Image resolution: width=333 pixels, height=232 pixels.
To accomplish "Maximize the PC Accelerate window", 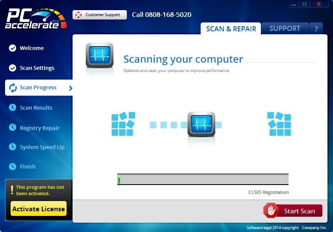I will [305, 4].
